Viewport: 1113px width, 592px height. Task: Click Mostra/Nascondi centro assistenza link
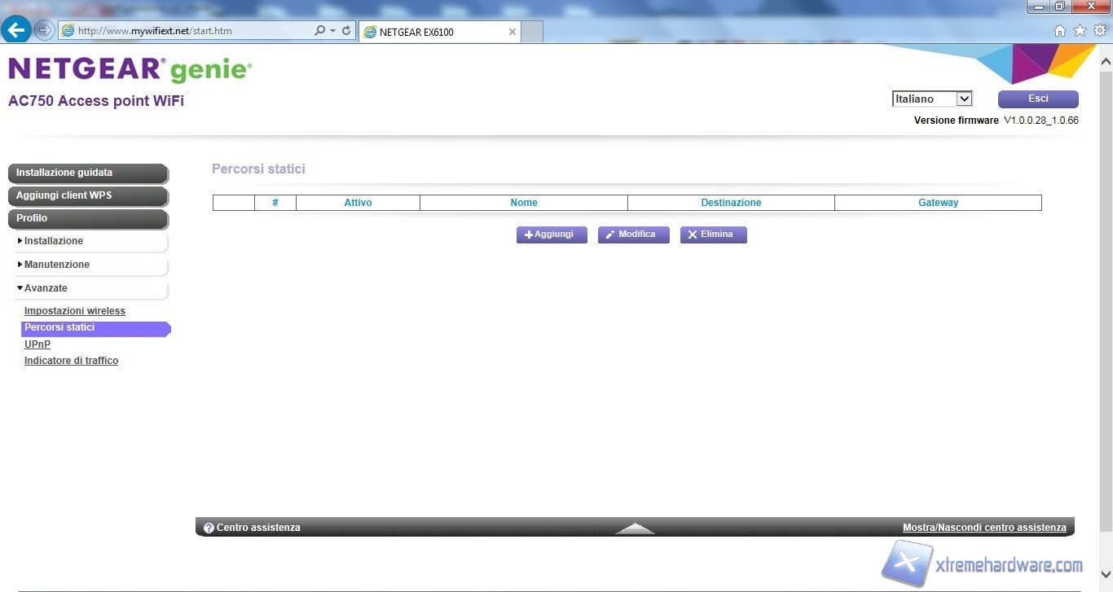pyautogui.click(x=984, y=528)
